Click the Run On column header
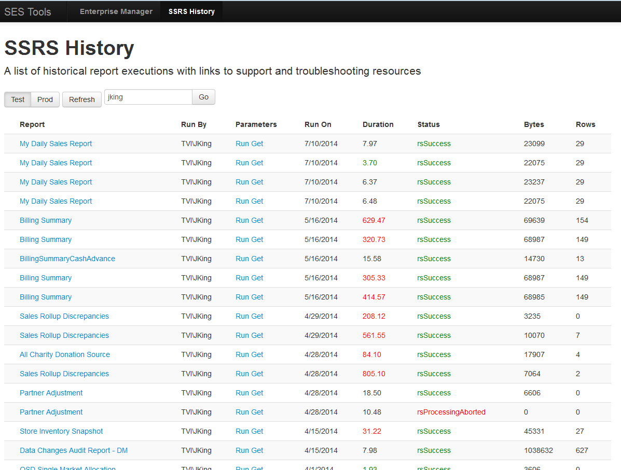The width and height of the screenshot is (621, 470). [318, 124]
